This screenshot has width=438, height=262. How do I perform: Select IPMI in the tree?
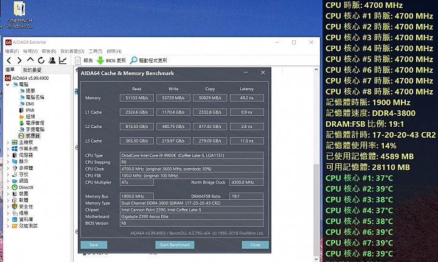(x=30, y=110)
